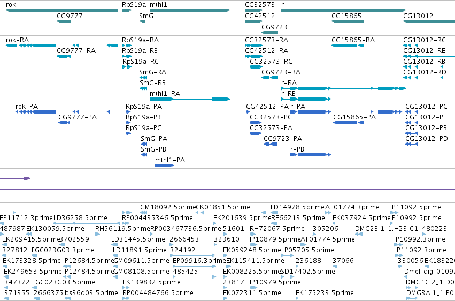Click the CG13012 gene label
The image size is (455, 301).
[418, 16]
